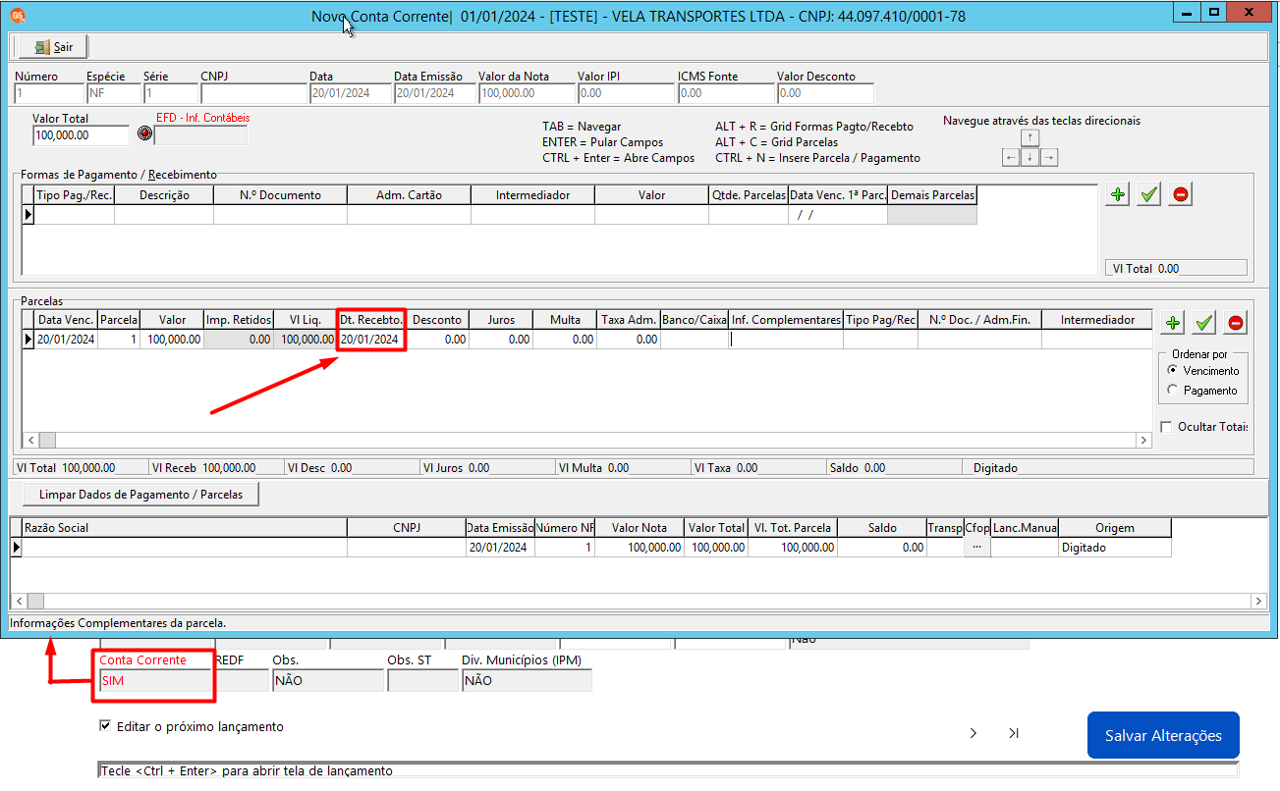Click Qtde. Parcelas column header

749,195
